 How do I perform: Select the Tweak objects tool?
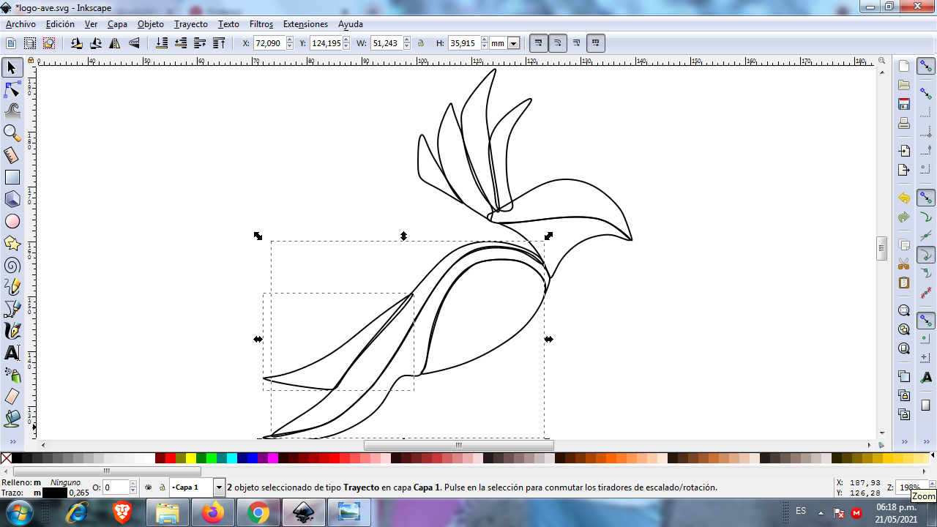[12, 111]
